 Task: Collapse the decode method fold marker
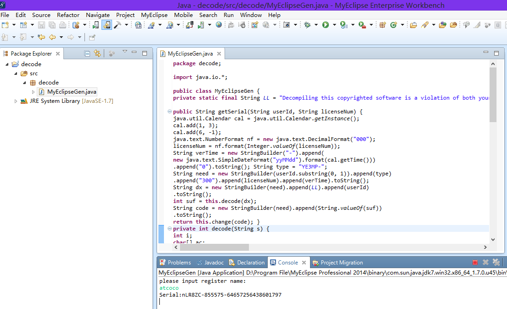coord(169,229)
